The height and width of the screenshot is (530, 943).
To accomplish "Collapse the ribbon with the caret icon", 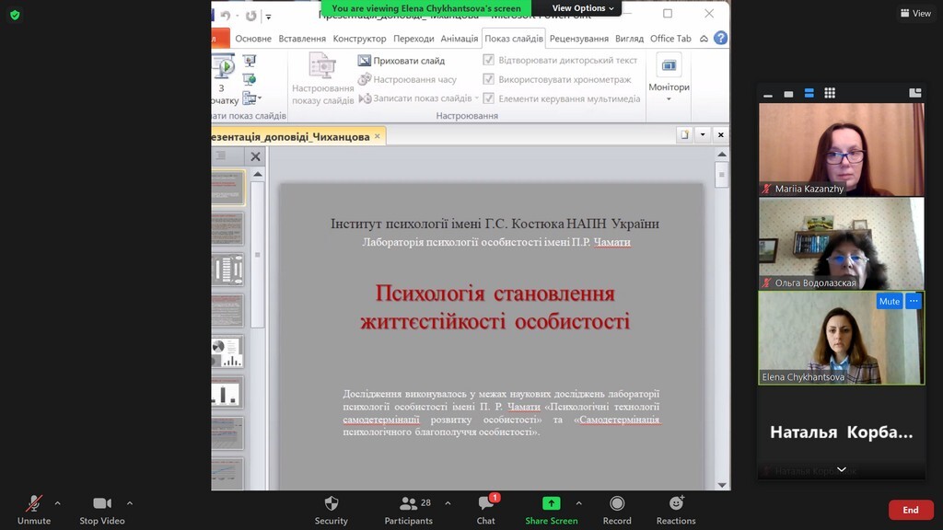I will point(704,39).
